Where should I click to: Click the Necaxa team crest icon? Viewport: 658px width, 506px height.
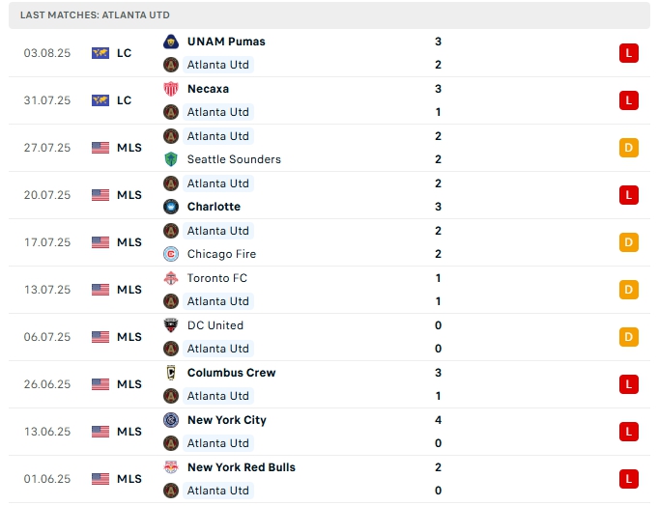pyautogui.click(x=171, y=89)
